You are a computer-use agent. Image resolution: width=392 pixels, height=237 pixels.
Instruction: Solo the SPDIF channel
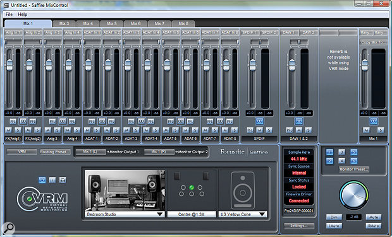coord(269,130)
